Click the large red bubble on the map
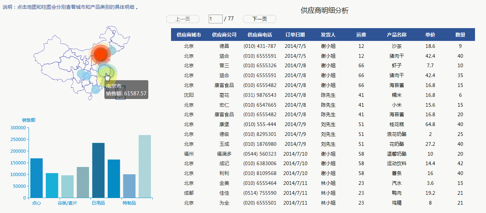Screen dimensions: 486x213 100,54
